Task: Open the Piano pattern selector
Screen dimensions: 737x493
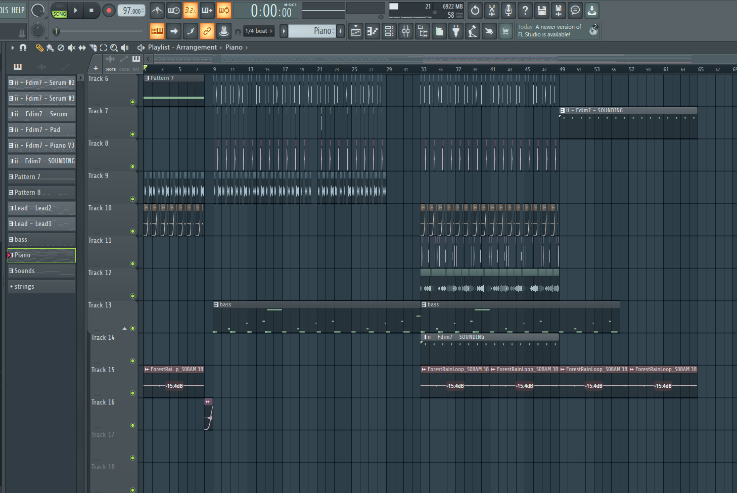Action: [x=311, y=31]
